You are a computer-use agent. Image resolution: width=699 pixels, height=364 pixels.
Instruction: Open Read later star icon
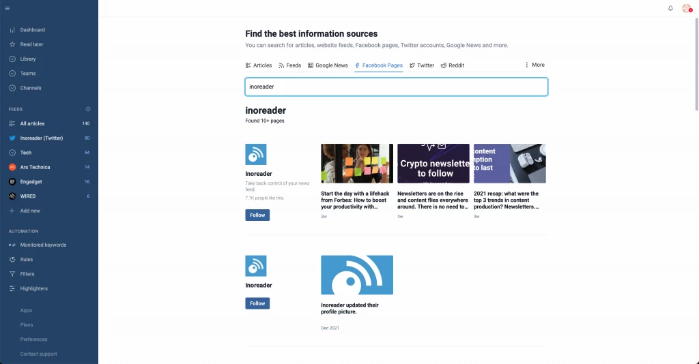tap(12, 44)
